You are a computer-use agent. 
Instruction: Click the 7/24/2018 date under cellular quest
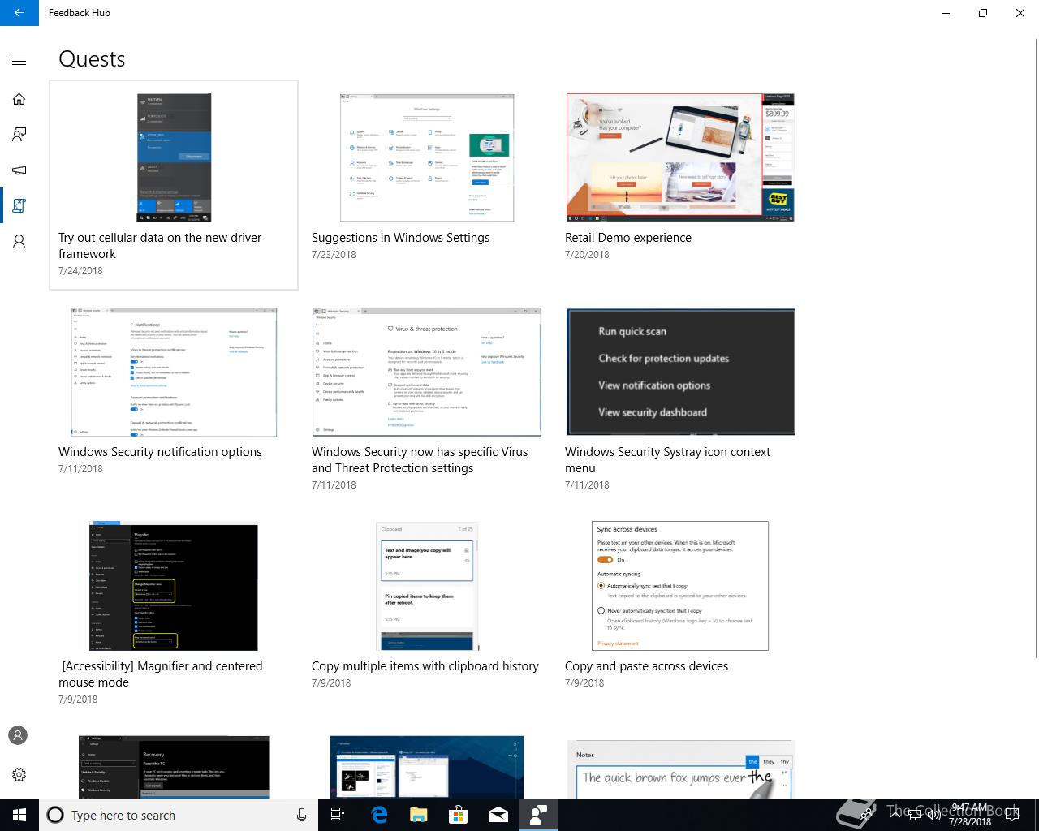pos(80,271)
